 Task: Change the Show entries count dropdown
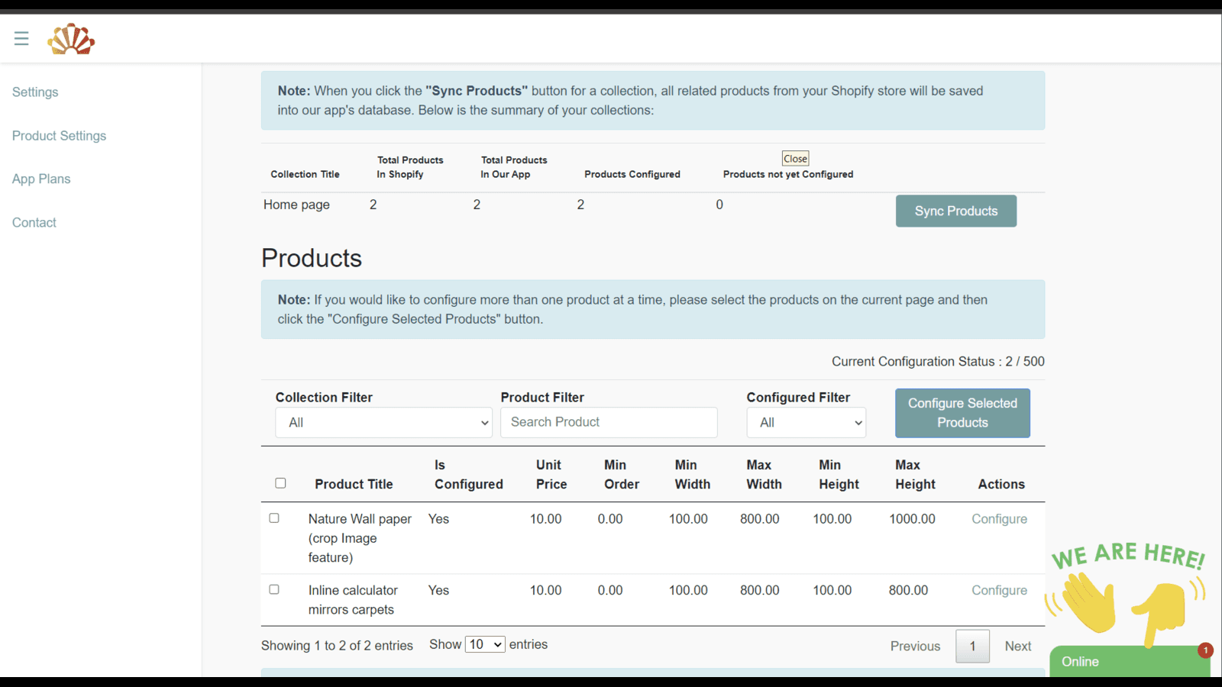(486, 645)
